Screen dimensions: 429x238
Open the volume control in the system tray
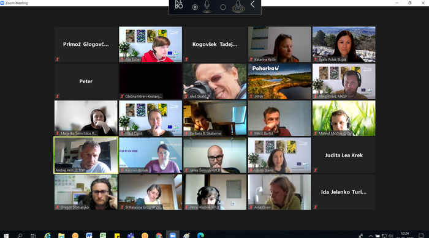(391, 236)
